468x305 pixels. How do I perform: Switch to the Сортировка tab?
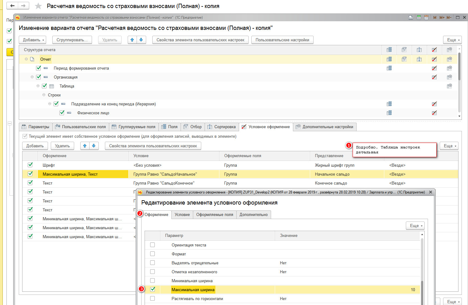tap(222, 127)
